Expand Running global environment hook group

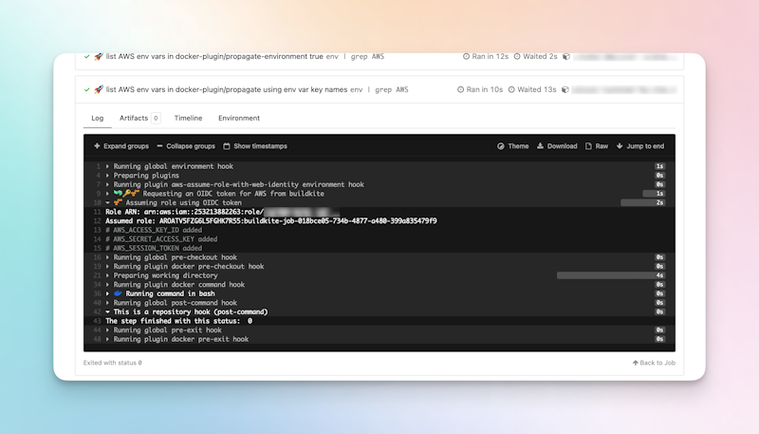click(107, 166)
